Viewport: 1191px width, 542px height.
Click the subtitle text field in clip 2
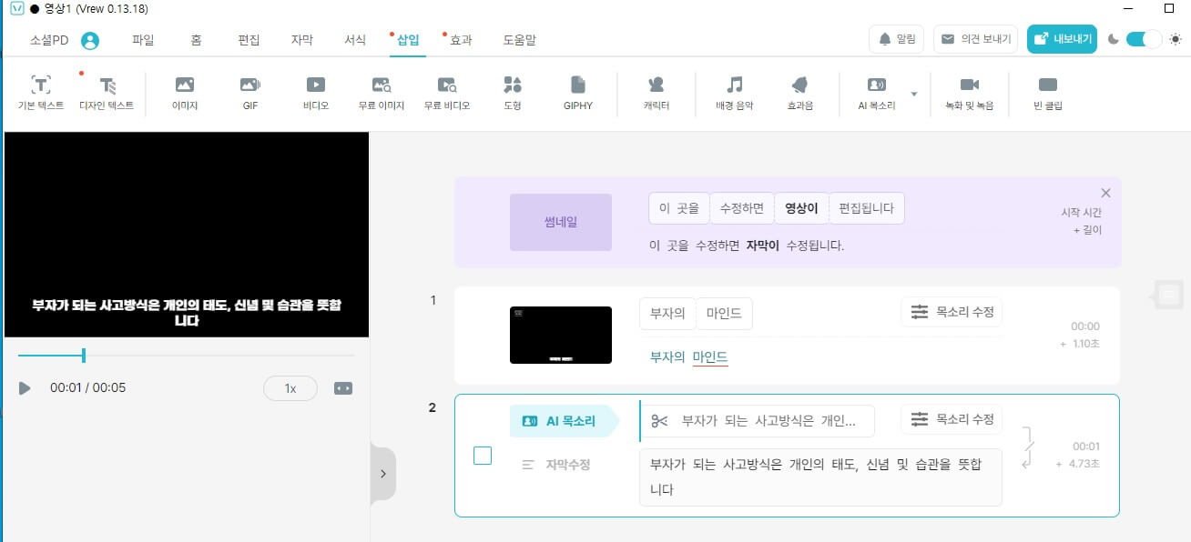point(820,477)
